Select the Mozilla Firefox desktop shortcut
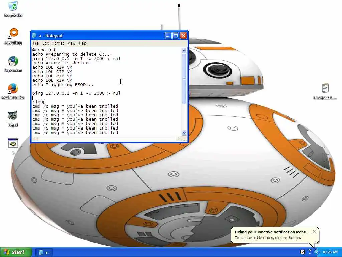Viewport: 342px width, 257px height. click(x=13, y=91)
